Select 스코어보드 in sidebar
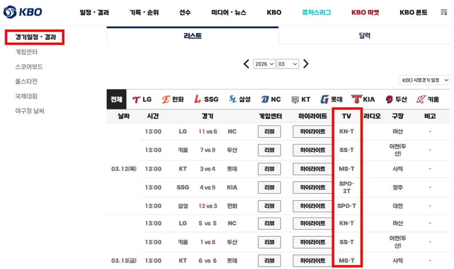 click(x=29, y=66)
